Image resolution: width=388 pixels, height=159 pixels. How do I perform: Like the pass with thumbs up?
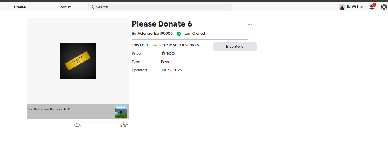click(77, 124)
